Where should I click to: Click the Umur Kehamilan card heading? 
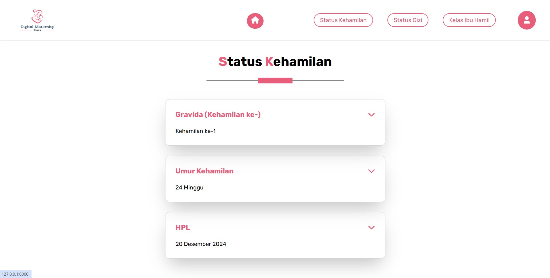point(204,171)
